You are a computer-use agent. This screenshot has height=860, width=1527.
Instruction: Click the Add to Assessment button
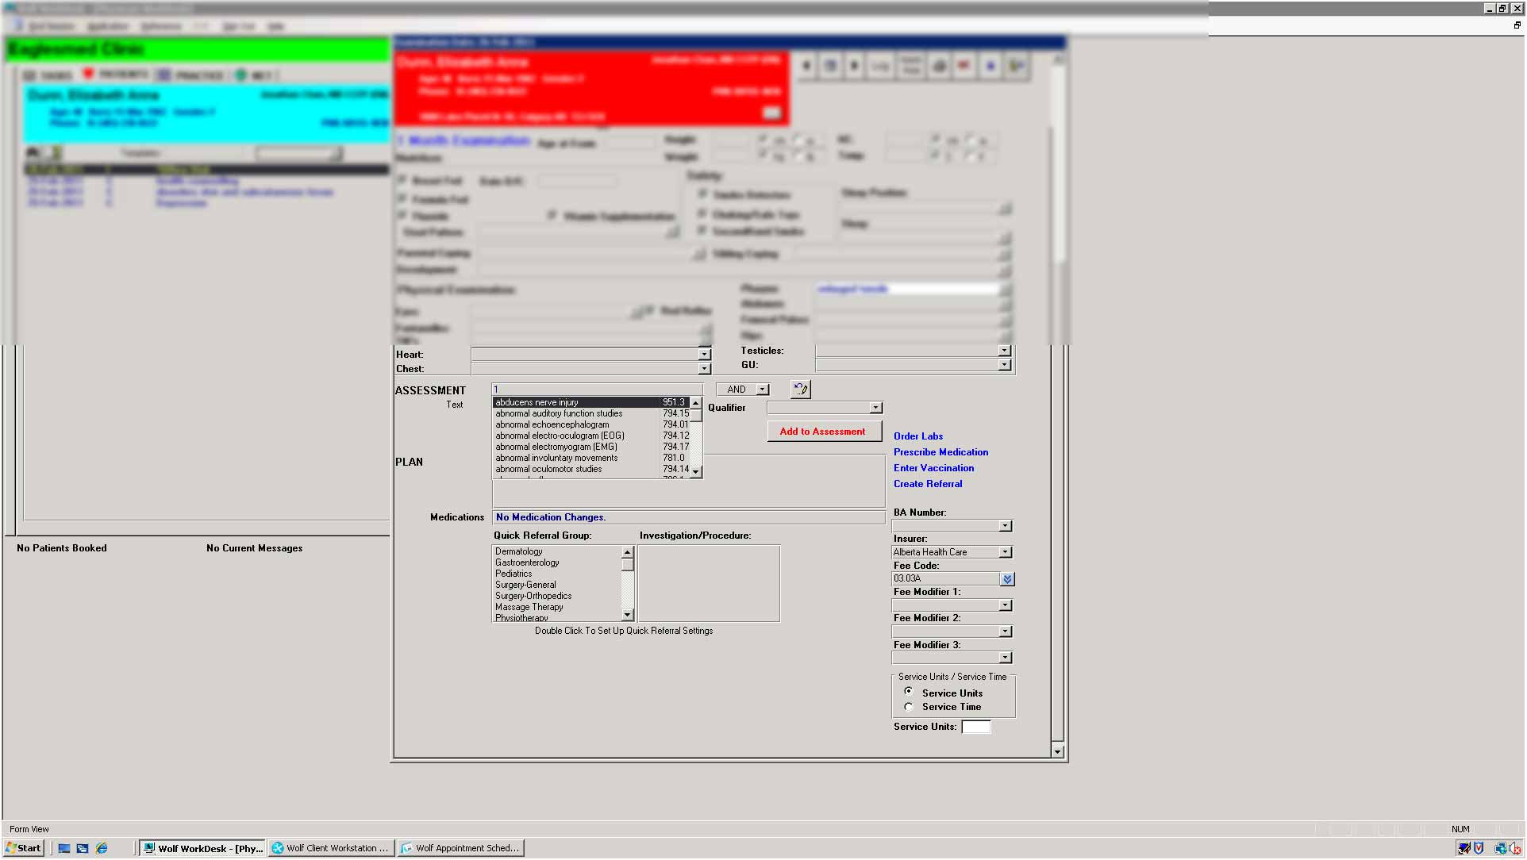tap(824, 432)
